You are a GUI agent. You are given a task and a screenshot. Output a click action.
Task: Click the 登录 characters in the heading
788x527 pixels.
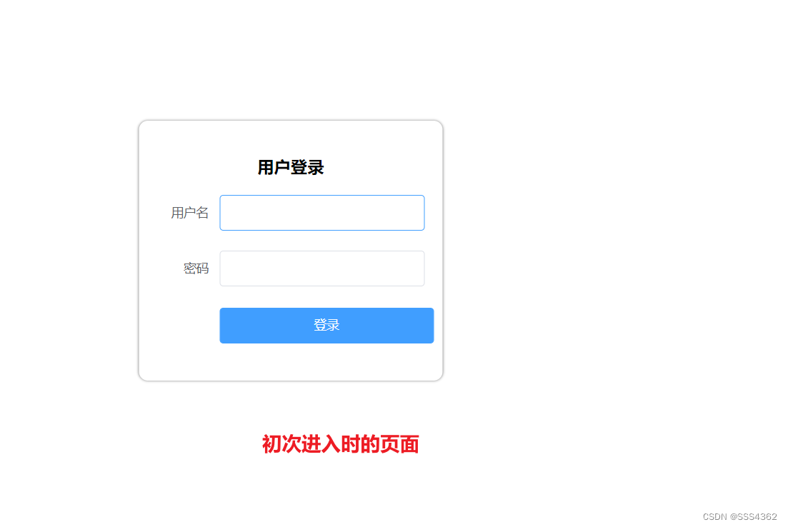[308, 167]
